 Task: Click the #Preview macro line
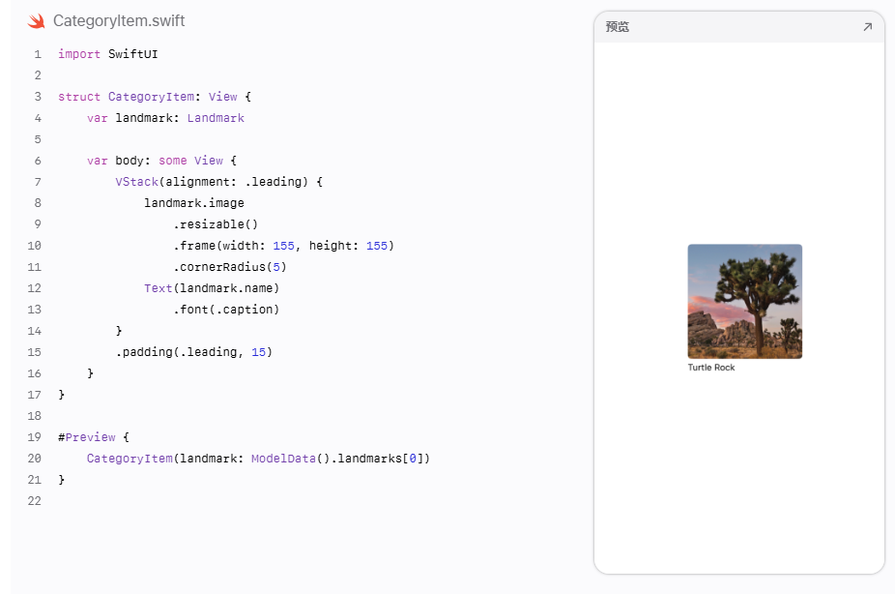click(x=94, y=437)
